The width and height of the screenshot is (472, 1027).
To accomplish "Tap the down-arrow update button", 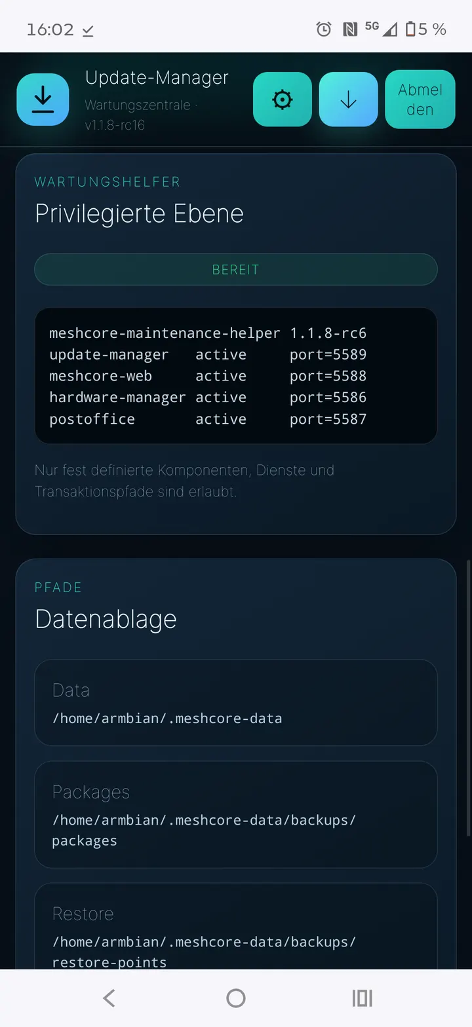I will (x=348, y=100).
